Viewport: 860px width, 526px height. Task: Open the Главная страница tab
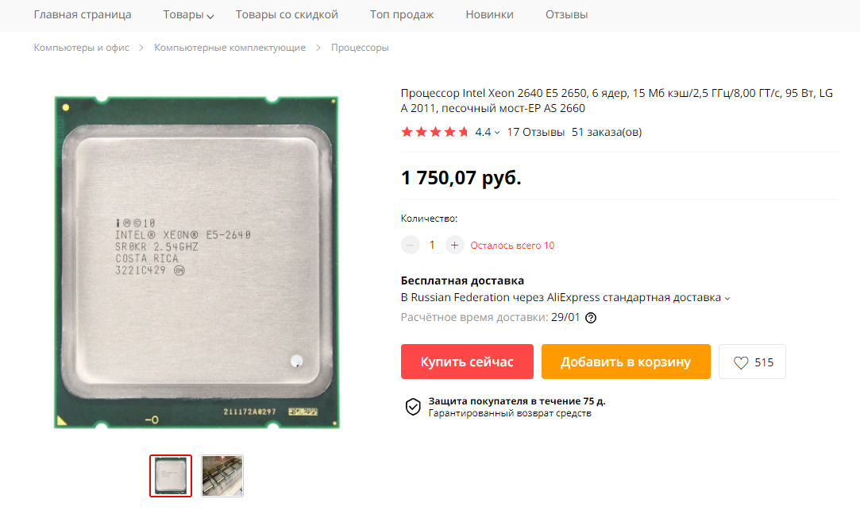tap(83, 15)
